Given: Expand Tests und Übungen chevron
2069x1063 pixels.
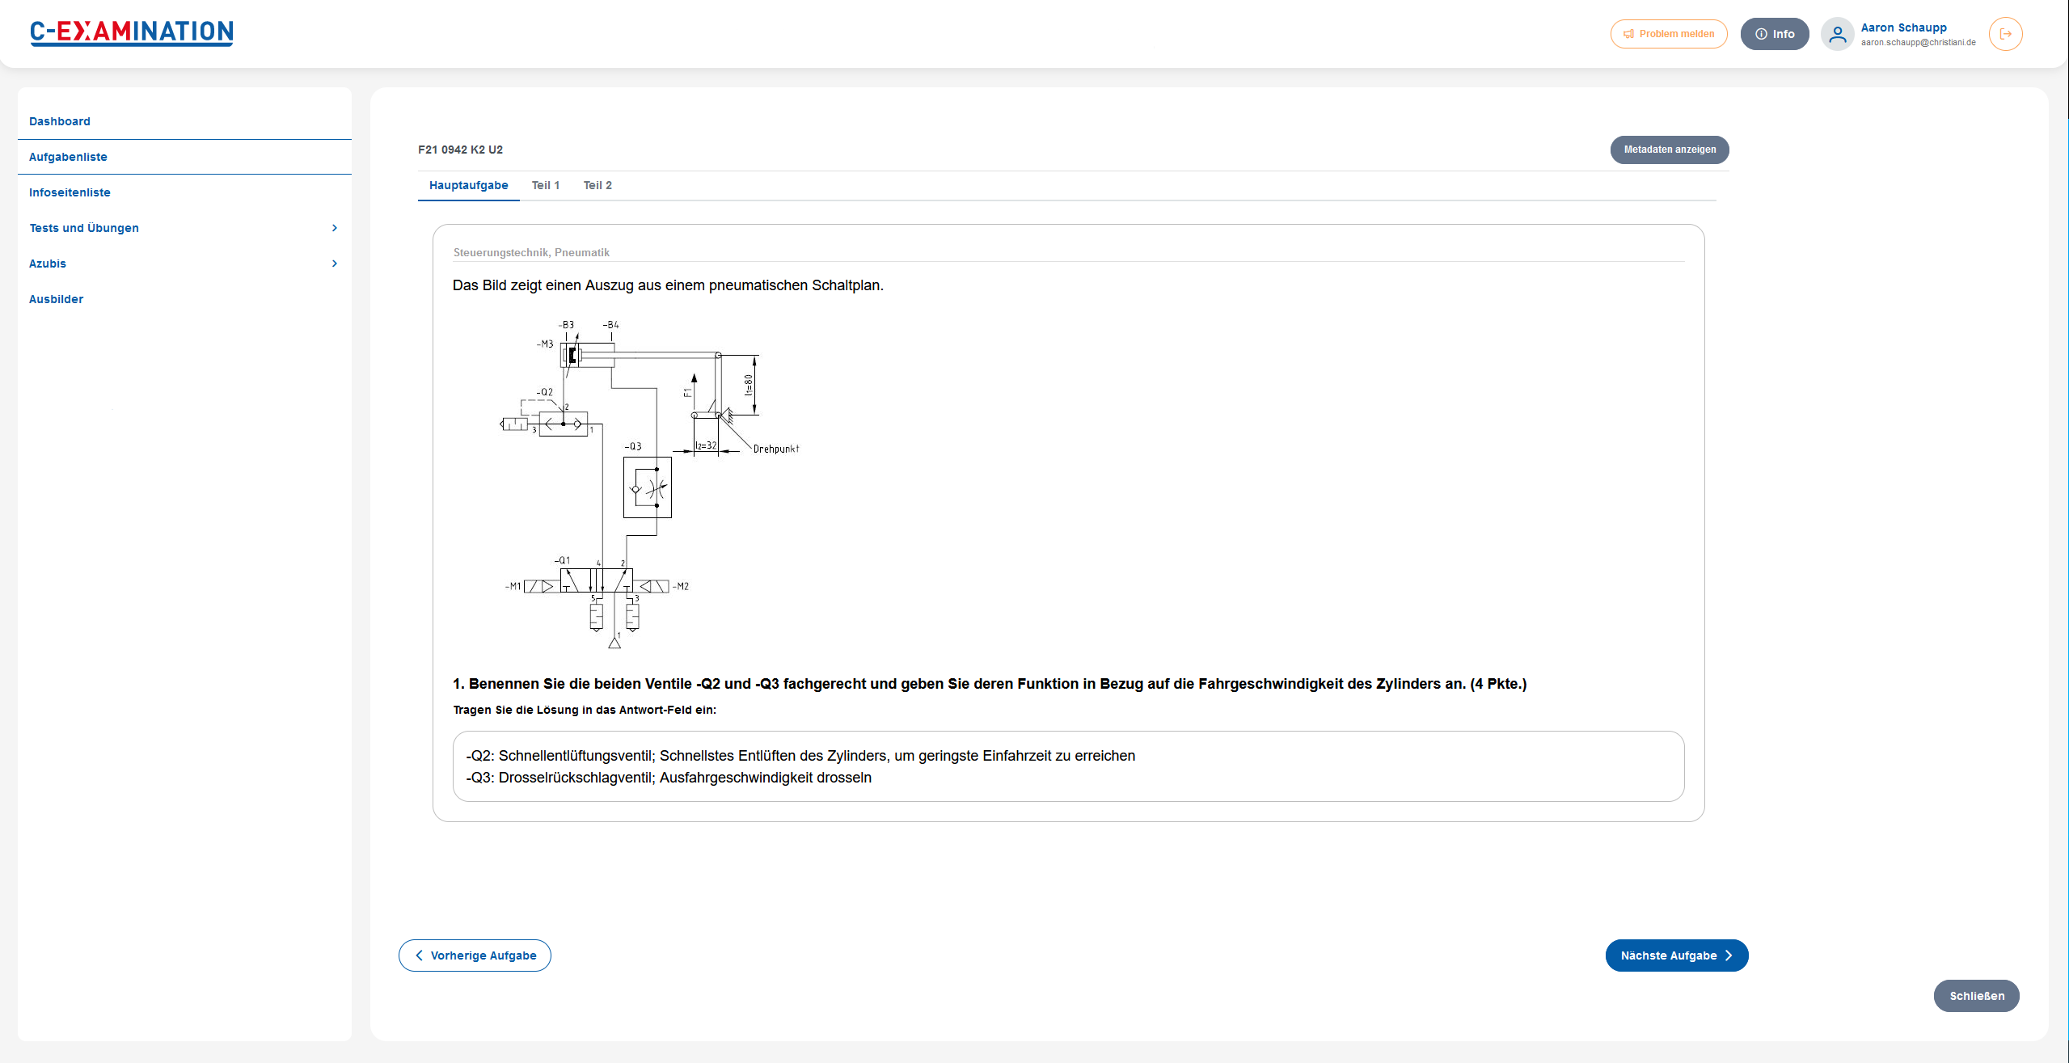Looking at the screenshot, I should [x=335, y=228].
